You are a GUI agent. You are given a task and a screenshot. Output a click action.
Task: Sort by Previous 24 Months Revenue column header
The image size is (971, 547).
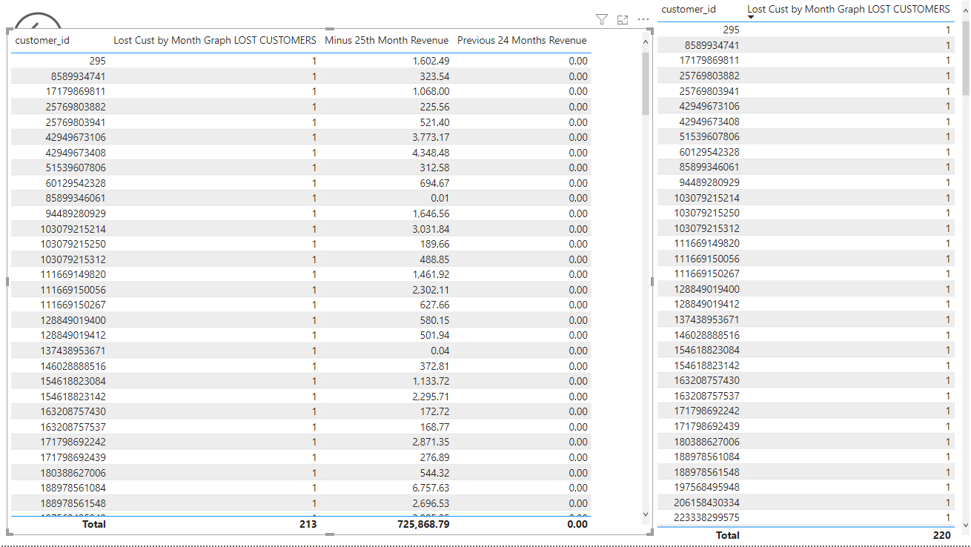522,40
